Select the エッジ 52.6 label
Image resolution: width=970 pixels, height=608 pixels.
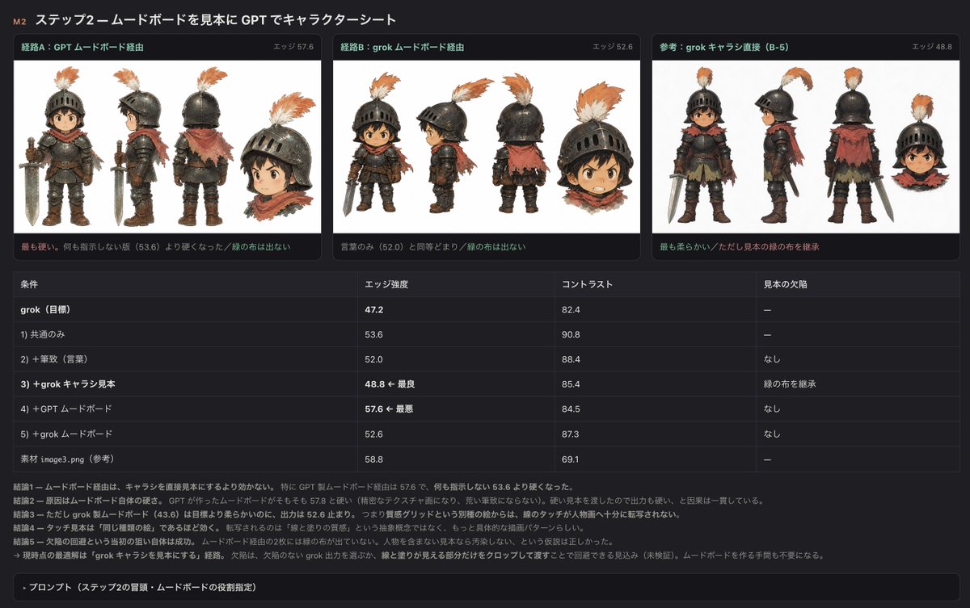point(613,47)
